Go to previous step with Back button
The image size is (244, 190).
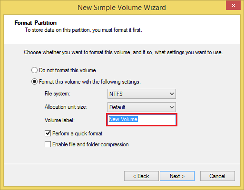(141, 176)
